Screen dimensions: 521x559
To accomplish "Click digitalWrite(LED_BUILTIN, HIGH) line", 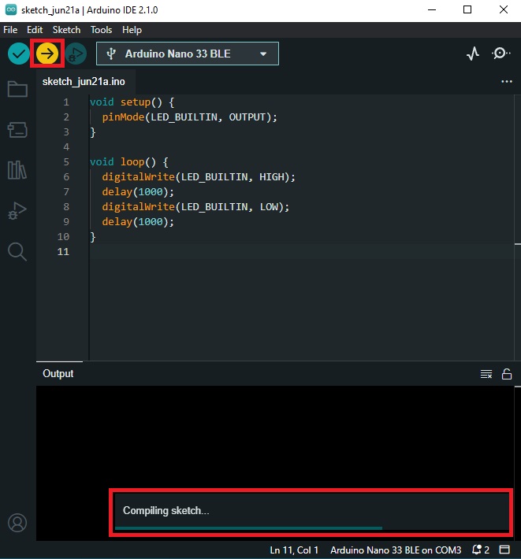I will click(x=199, y=177).
